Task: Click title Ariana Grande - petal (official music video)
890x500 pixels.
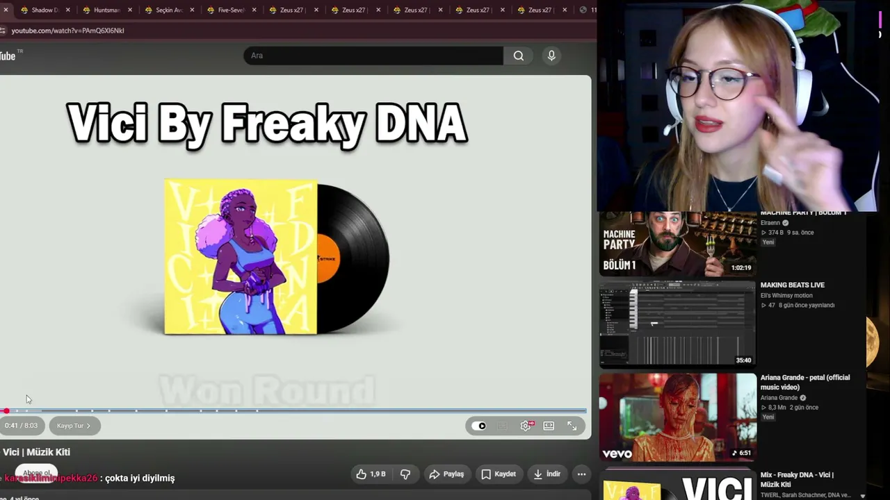Action: pos(805,382)
